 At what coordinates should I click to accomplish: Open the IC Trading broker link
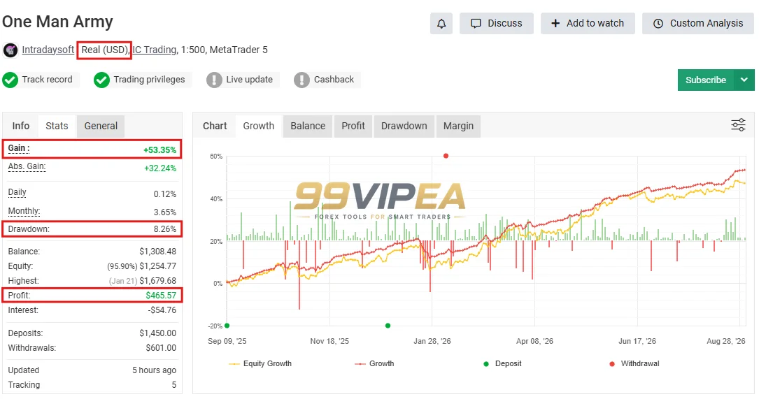pyautogui.click(x=155, y=50)
